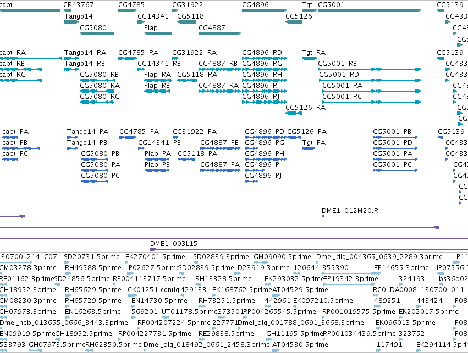
Task: Select the Plap gene label
Action: [151, 27]
